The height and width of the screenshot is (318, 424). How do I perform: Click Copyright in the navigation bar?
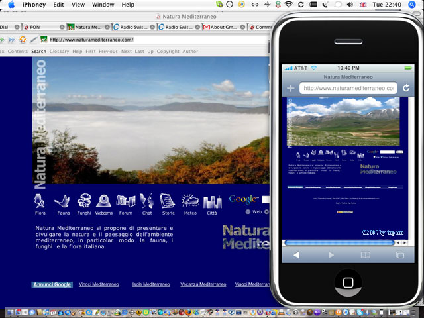point(168,52)
